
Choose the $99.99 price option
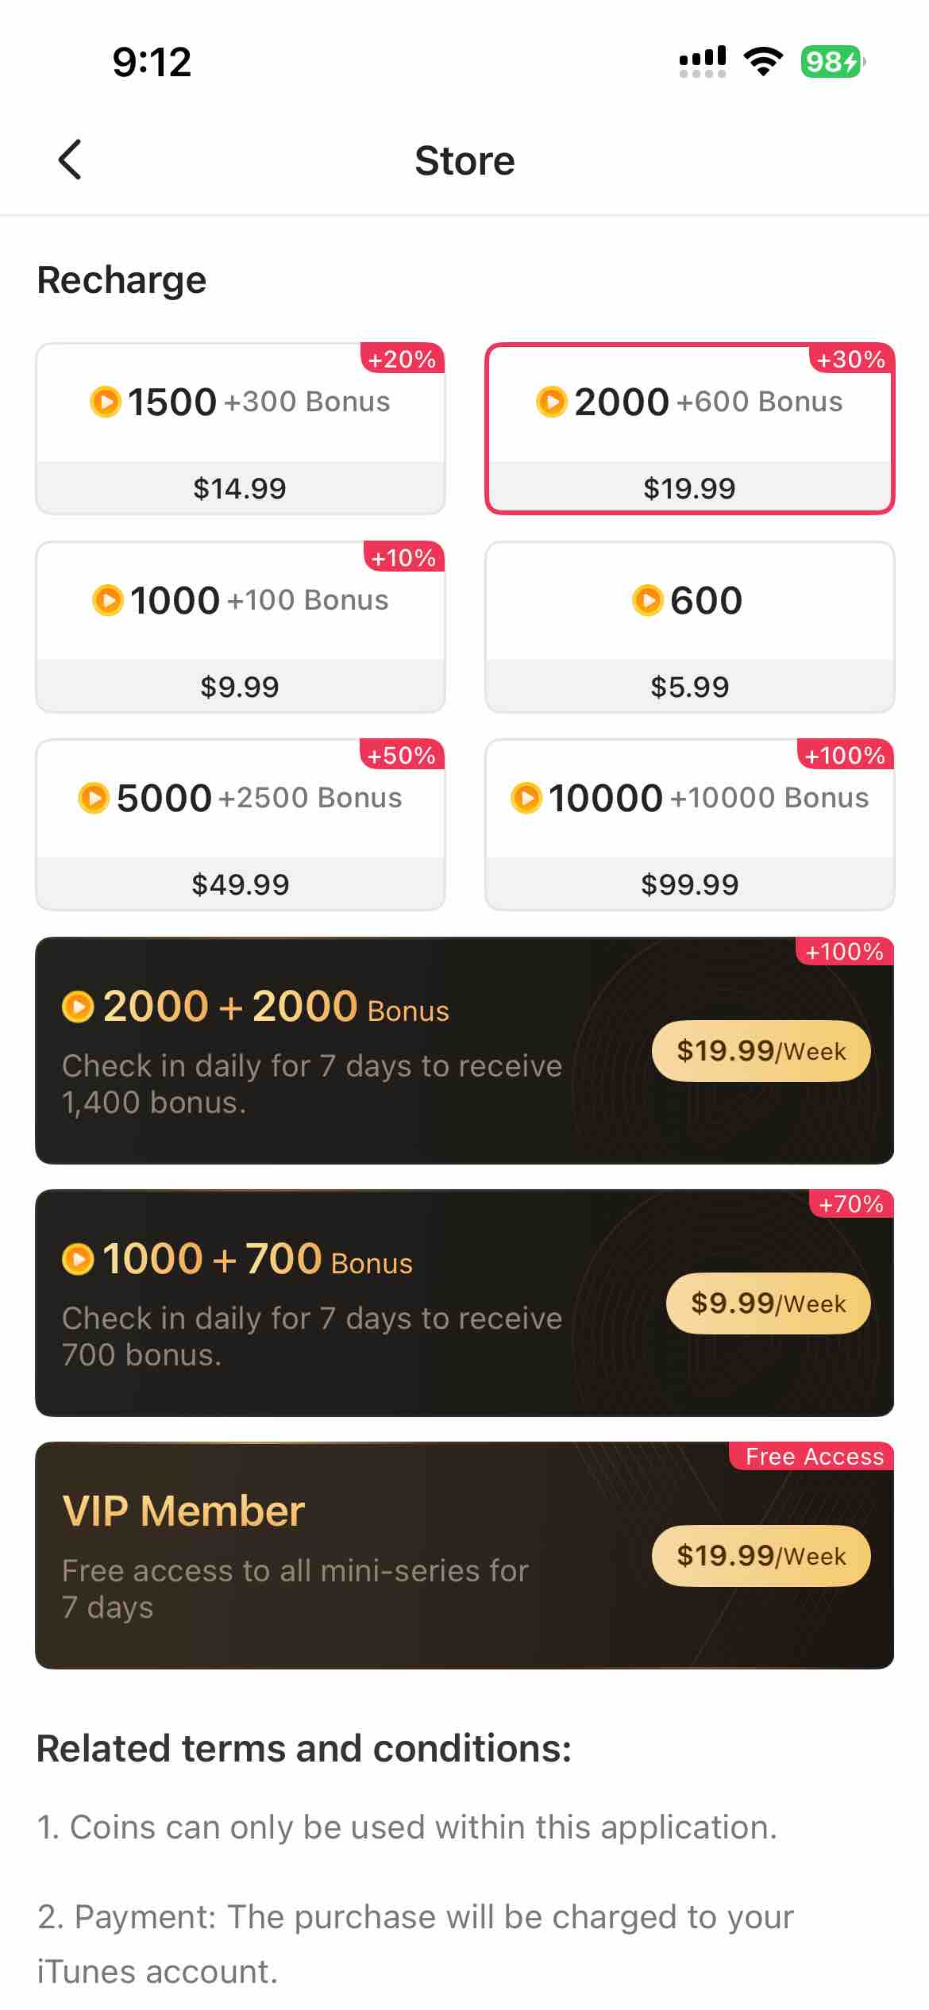[x=689, y=884]
